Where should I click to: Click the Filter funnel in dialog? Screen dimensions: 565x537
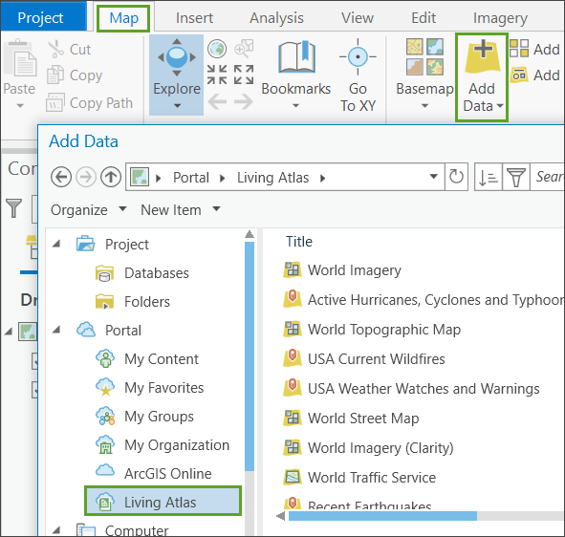[516, 177]
